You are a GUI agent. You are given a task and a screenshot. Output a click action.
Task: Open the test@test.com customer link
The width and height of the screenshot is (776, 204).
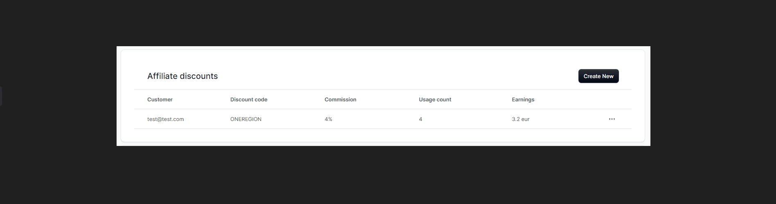pos(165,119)
